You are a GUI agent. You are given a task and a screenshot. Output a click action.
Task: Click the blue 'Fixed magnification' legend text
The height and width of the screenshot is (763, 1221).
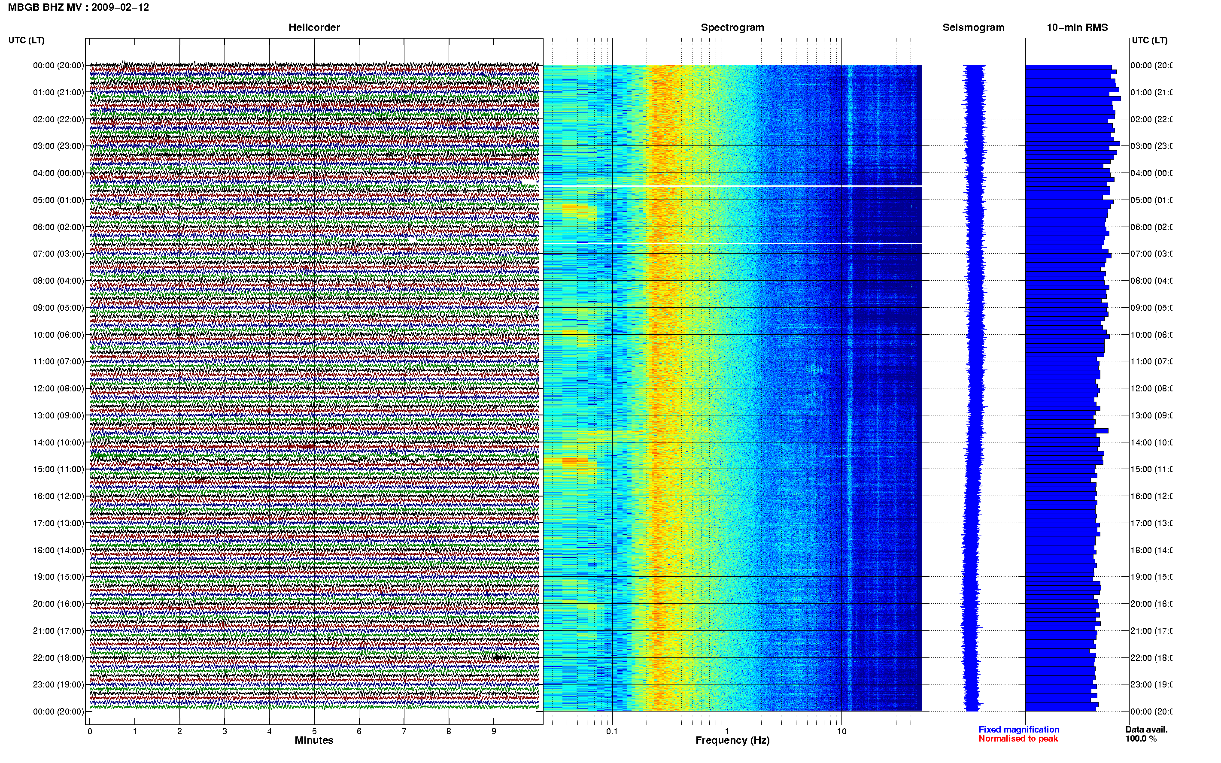coord(1019,730)
